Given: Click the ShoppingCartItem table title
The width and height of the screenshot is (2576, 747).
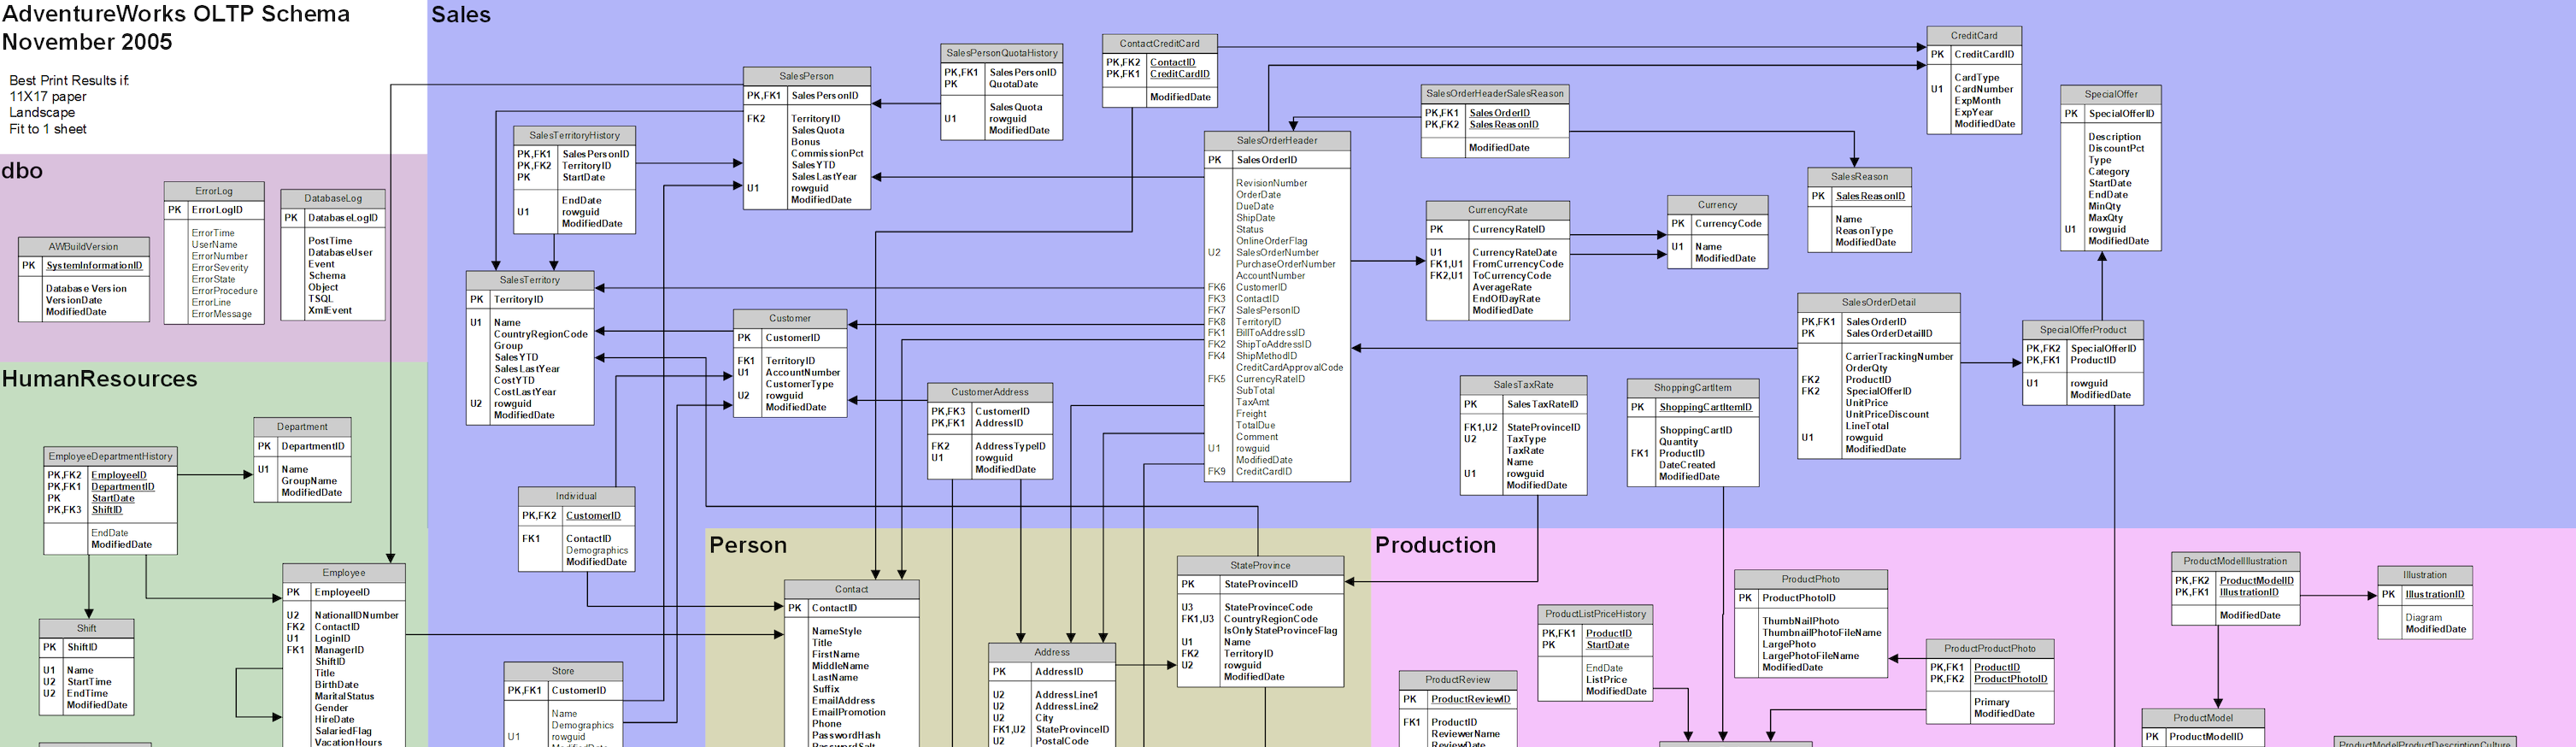Looking at the screenshot, I should [x=1692, y=388].
